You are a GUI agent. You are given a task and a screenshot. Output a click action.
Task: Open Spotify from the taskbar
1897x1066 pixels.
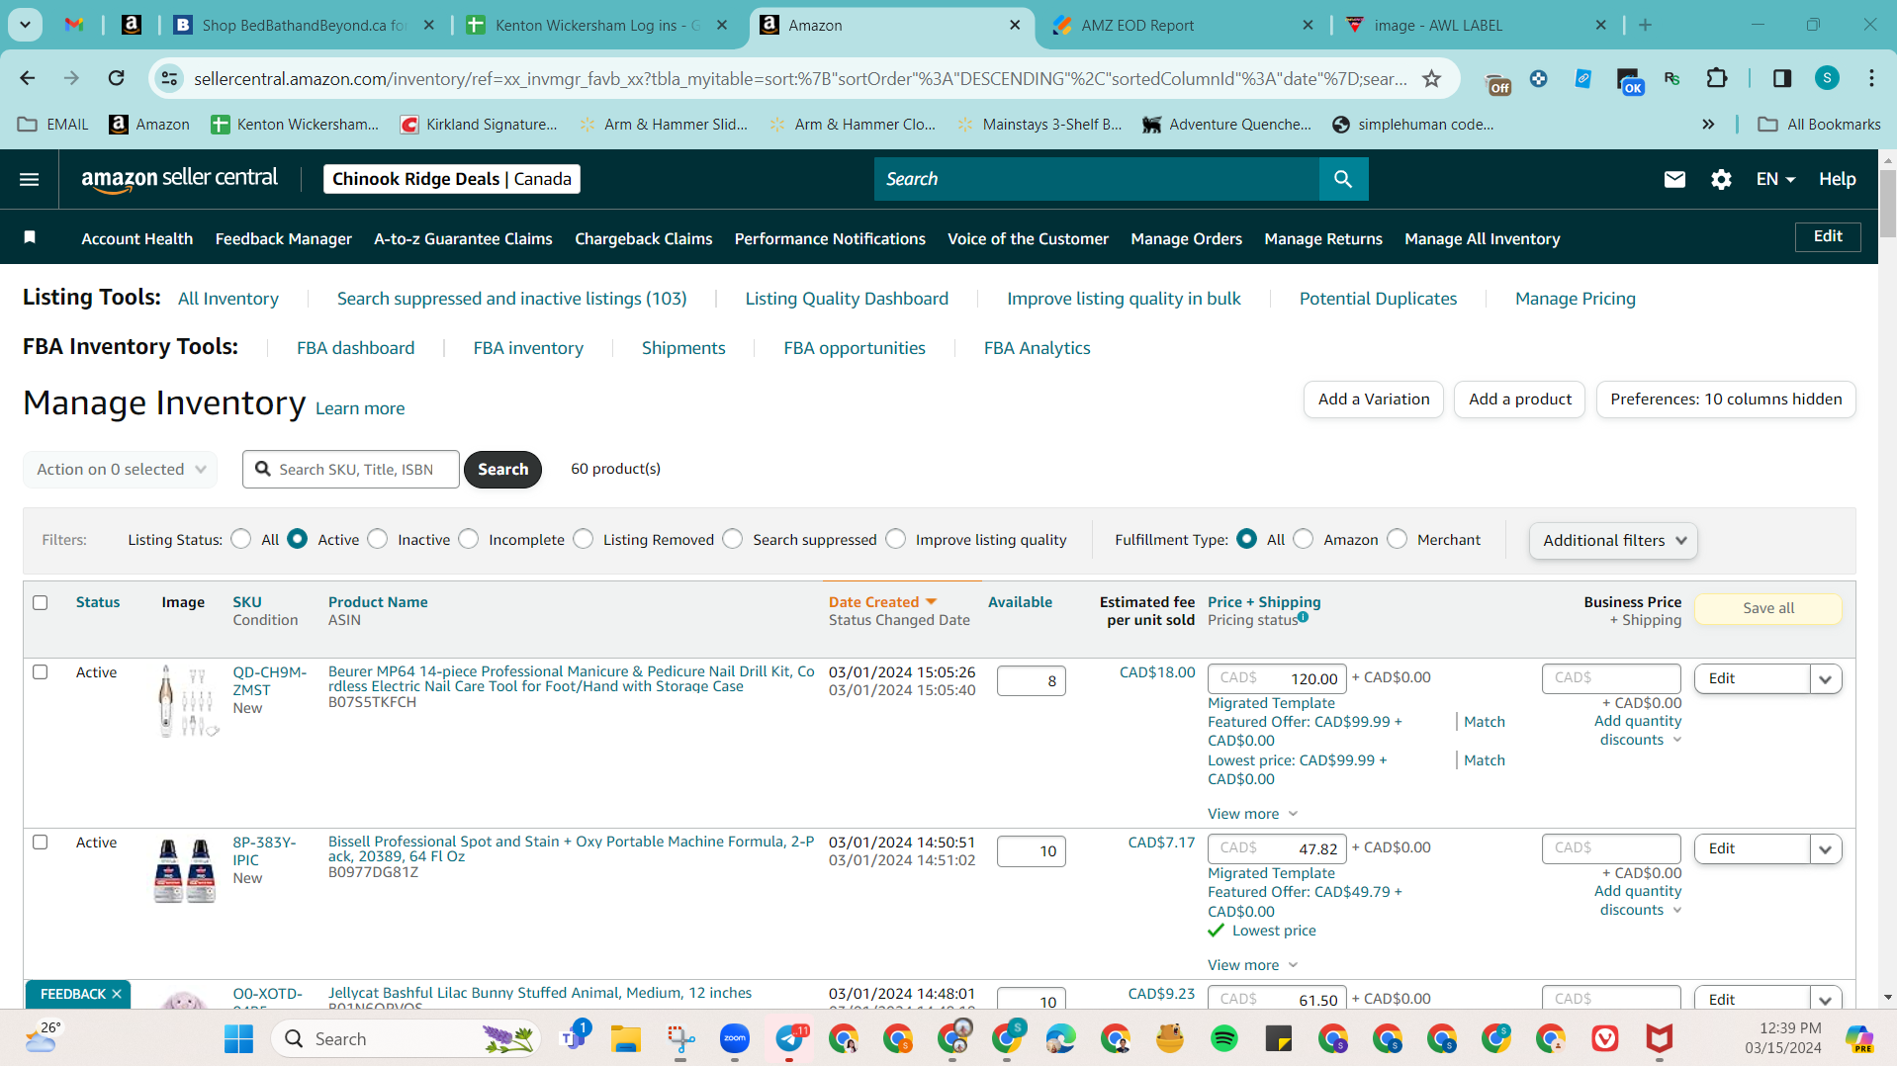click(x=1223, y=1039)
